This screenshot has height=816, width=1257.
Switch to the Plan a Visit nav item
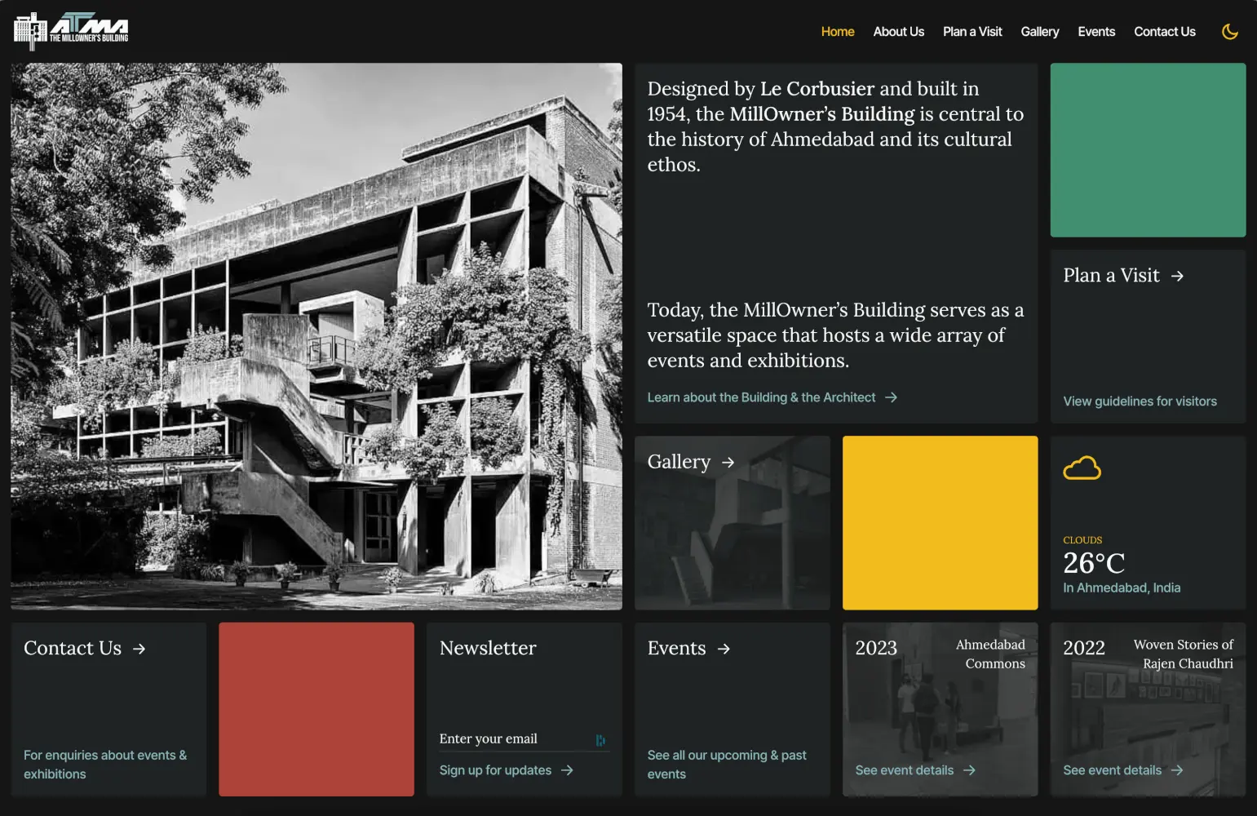(x=972, y=31)
